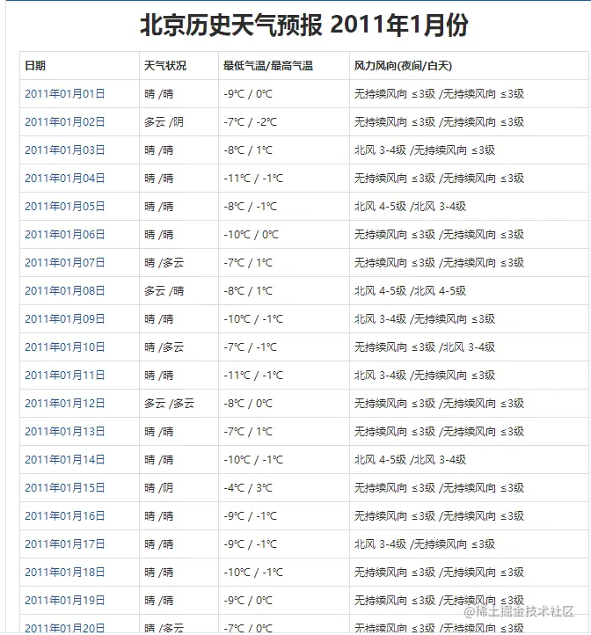591x635 pixels.
Task: Open the 2011年01月12日 date link
Action: pyautogui.click(x=65, y=404)
